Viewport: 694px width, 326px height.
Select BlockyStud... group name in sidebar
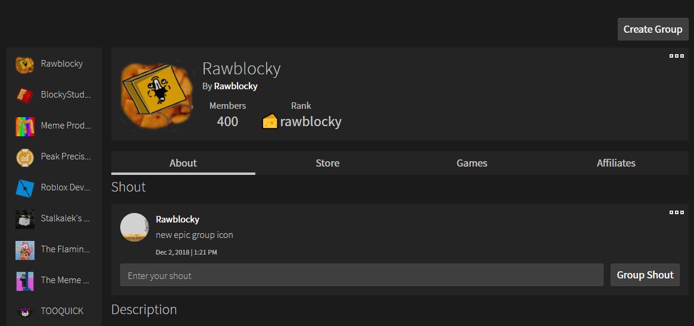pos(66,95)
